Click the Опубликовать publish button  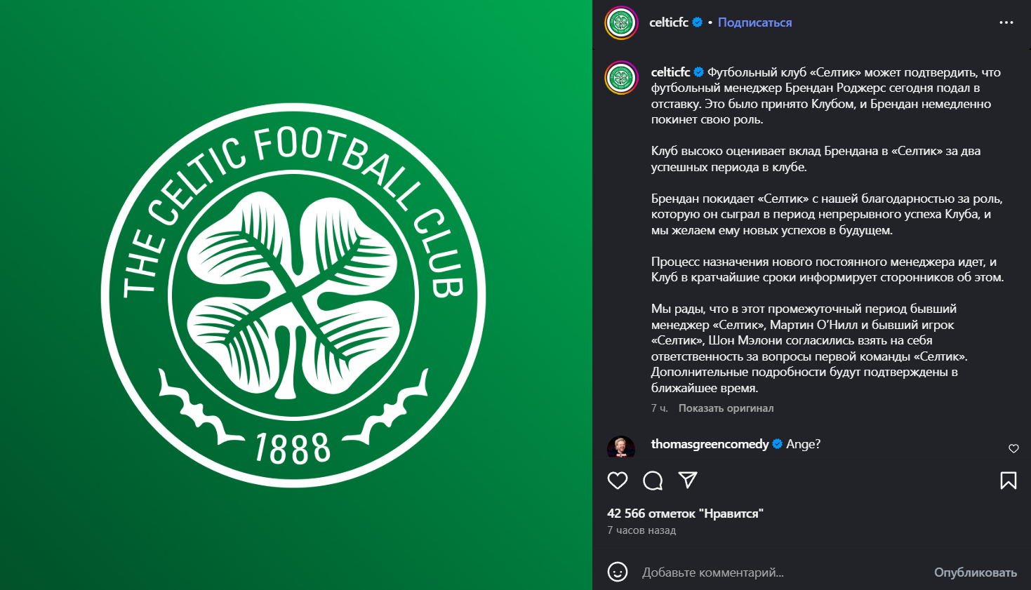pyautogui.click(x=975, y=572)
